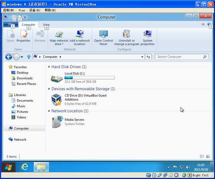Image resolution: width=215 pixels, height=179 pixels.
Task: Go up one folder level
Action: point(29,57)
